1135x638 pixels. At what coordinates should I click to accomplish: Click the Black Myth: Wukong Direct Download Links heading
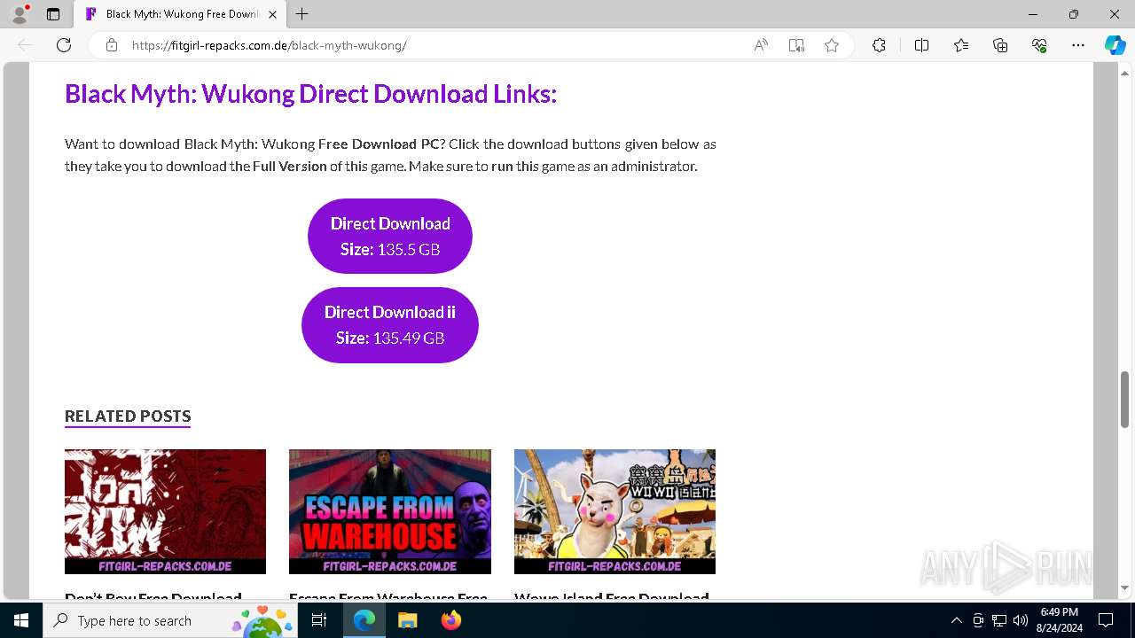click(x=310, y=94)
